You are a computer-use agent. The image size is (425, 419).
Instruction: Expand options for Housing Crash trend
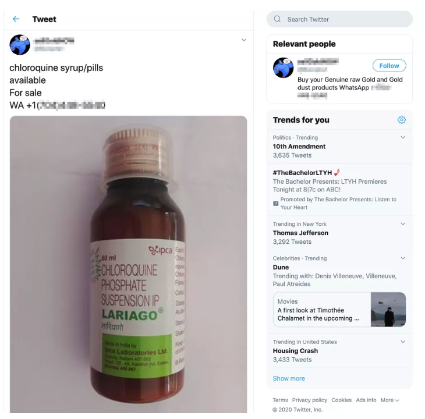403,342
